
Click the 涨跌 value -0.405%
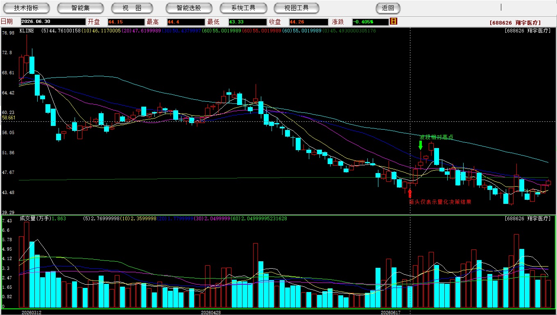(x=370, y=22)
